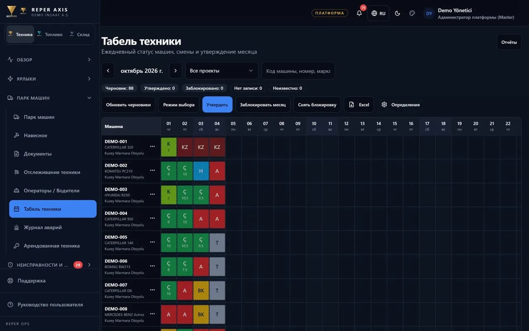This screenshot has width=529, height=331.
Task: Click the Утвердить button
Action: click(217, 105)
